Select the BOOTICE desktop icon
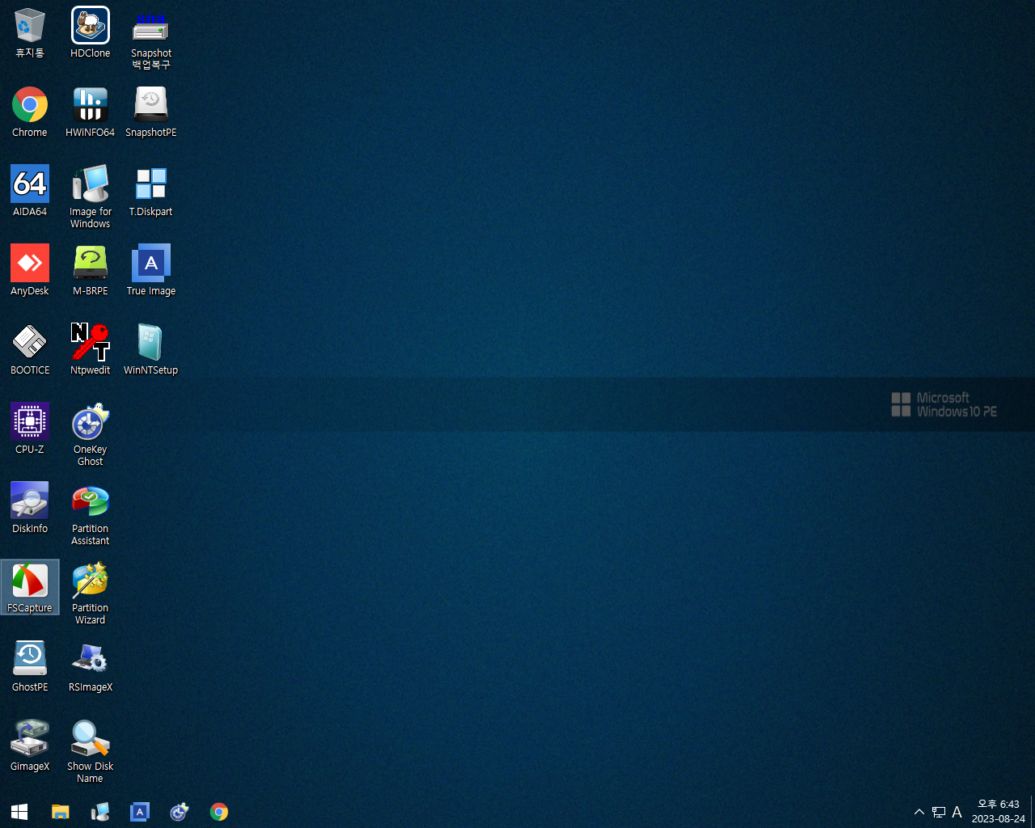The height and width of the screenshot is (828, 1035). pyautogui.click(x=30, y=350)
